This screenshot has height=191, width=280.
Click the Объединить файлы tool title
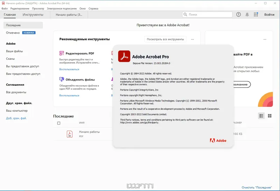click(x=80, y=80)
